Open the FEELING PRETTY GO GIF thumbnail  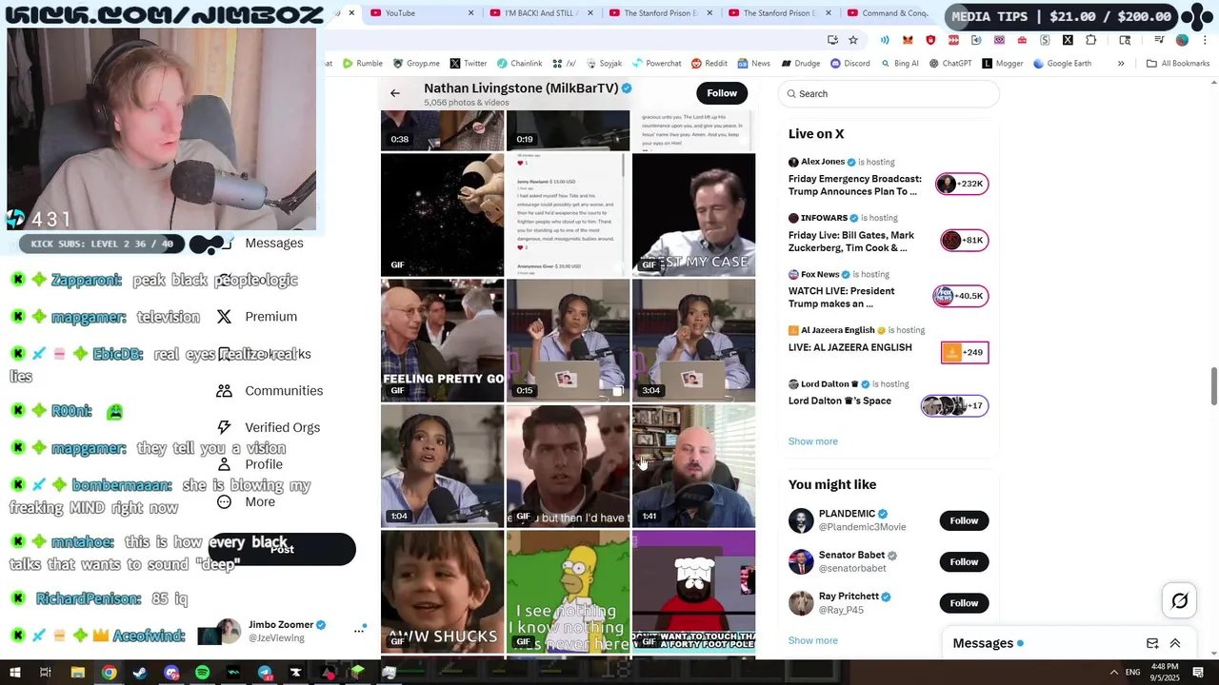point(443,341)
